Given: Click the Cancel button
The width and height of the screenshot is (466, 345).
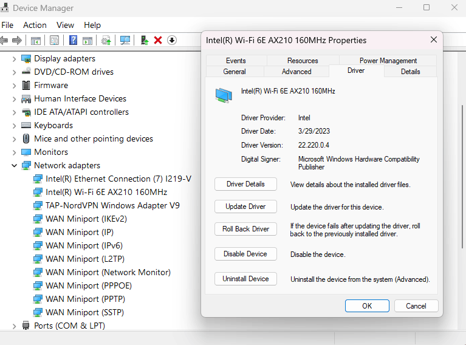Looking at the screenshot, I should click(x=416, y=306).
